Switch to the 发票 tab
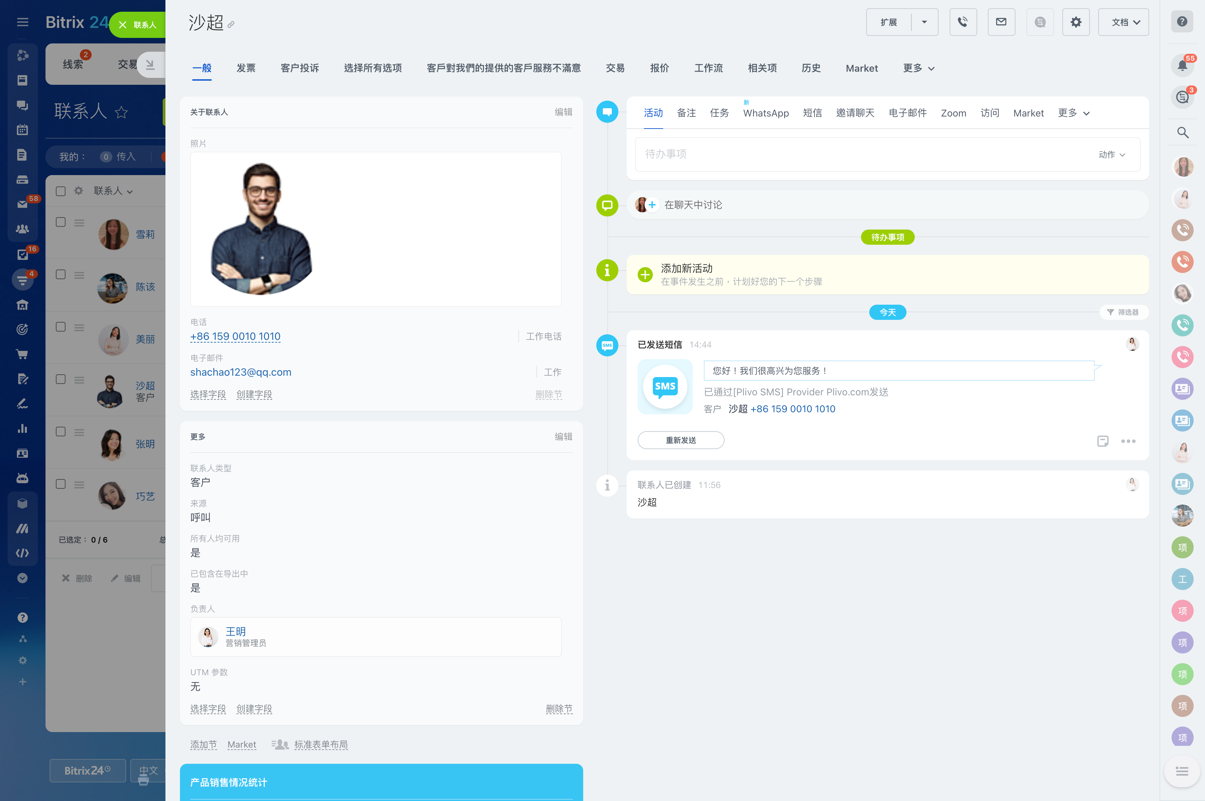This screenshot has width=1205, height=801. tap(246, 68)
